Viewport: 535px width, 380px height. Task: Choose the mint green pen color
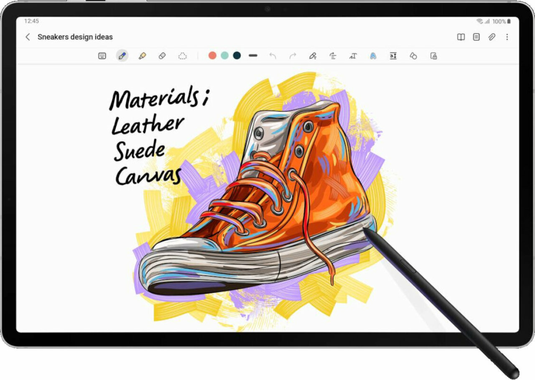coord(224,56)
